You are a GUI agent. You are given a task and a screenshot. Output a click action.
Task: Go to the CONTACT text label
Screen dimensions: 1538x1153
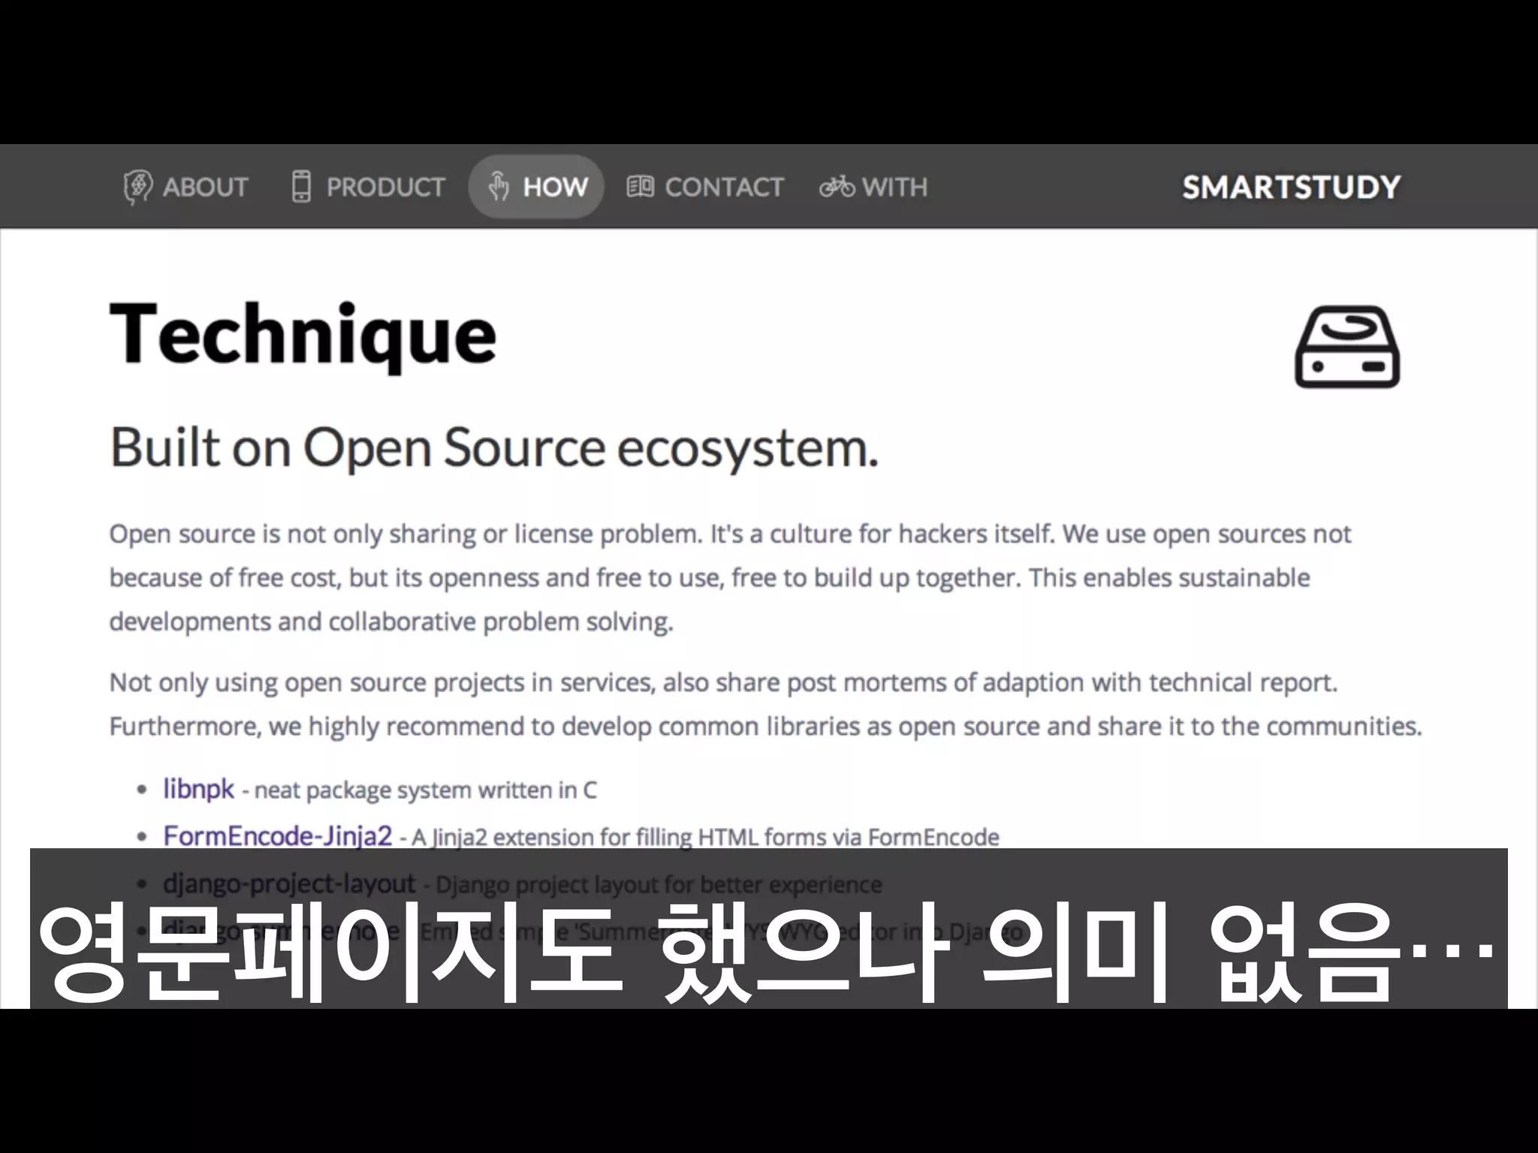[724, 187]
